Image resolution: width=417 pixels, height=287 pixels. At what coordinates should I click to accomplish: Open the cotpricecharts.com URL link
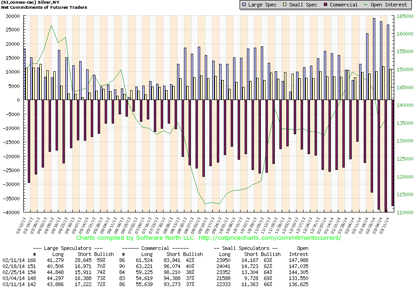tap(270, 238)
